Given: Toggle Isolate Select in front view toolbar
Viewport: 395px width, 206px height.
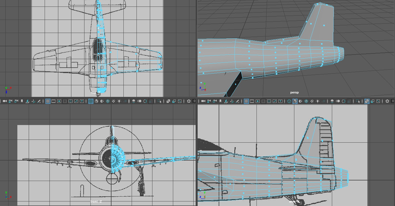Looking at the screenshot, I should 160,101.
